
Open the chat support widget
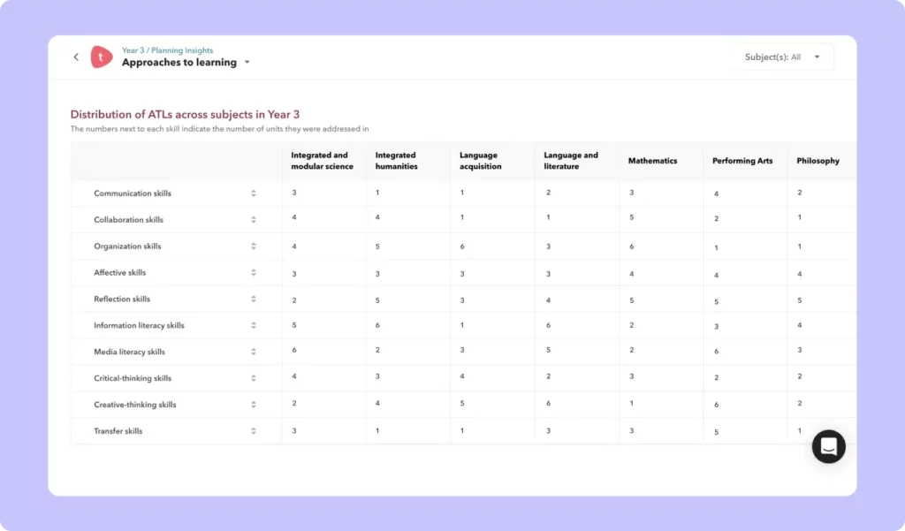[828, 446]
